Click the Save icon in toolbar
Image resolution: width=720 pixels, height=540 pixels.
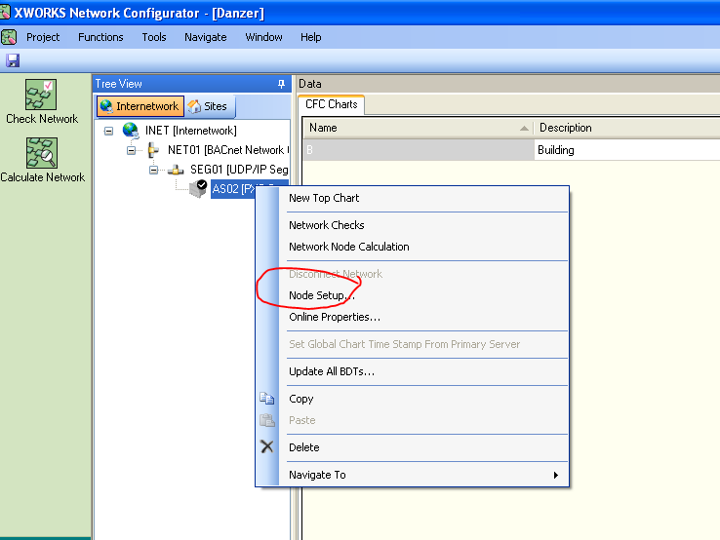[x=13, y=60]
